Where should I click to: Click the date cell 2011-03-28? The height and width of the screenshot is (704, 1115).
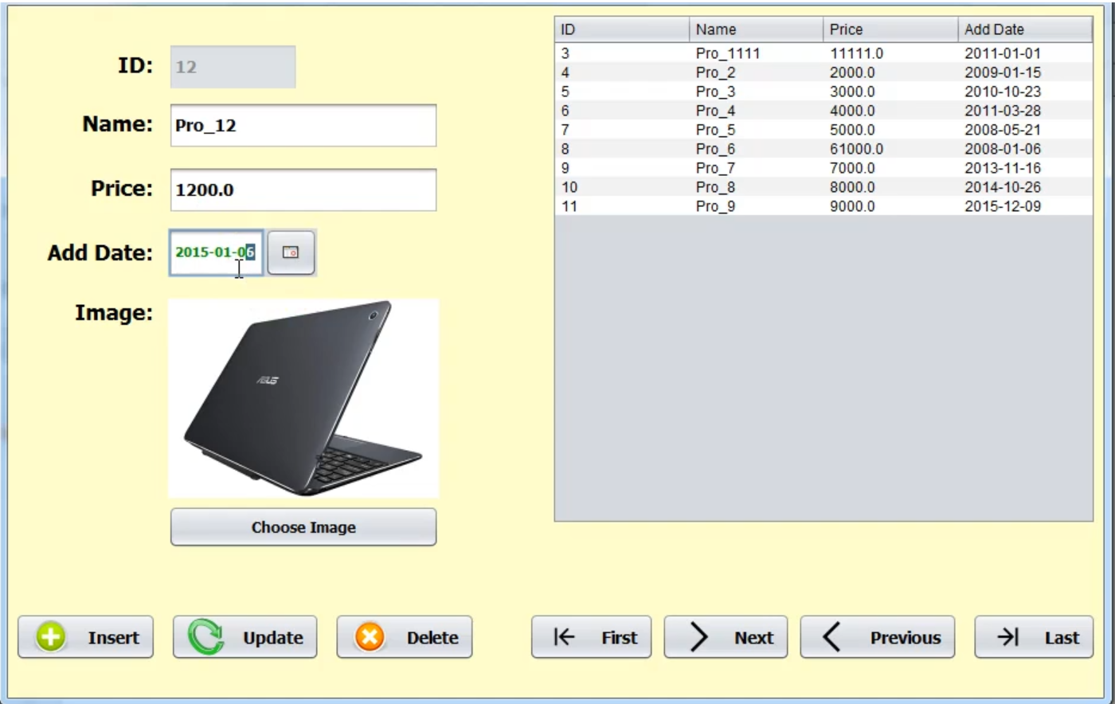click(x=1025, y=111)
